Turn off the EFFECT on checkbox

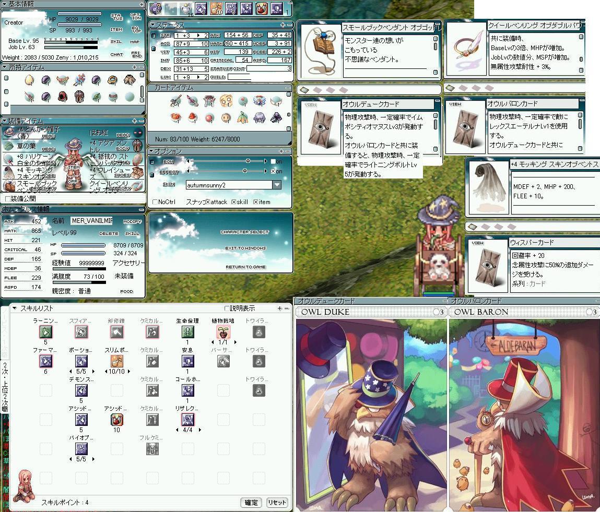[x=273, y=171]
